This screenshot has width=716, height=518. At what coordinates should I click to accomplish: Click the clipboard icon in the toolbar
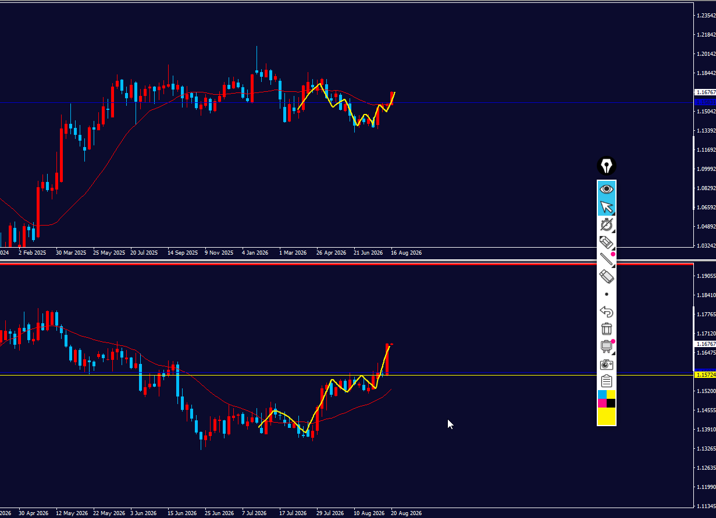click(607, 381)
